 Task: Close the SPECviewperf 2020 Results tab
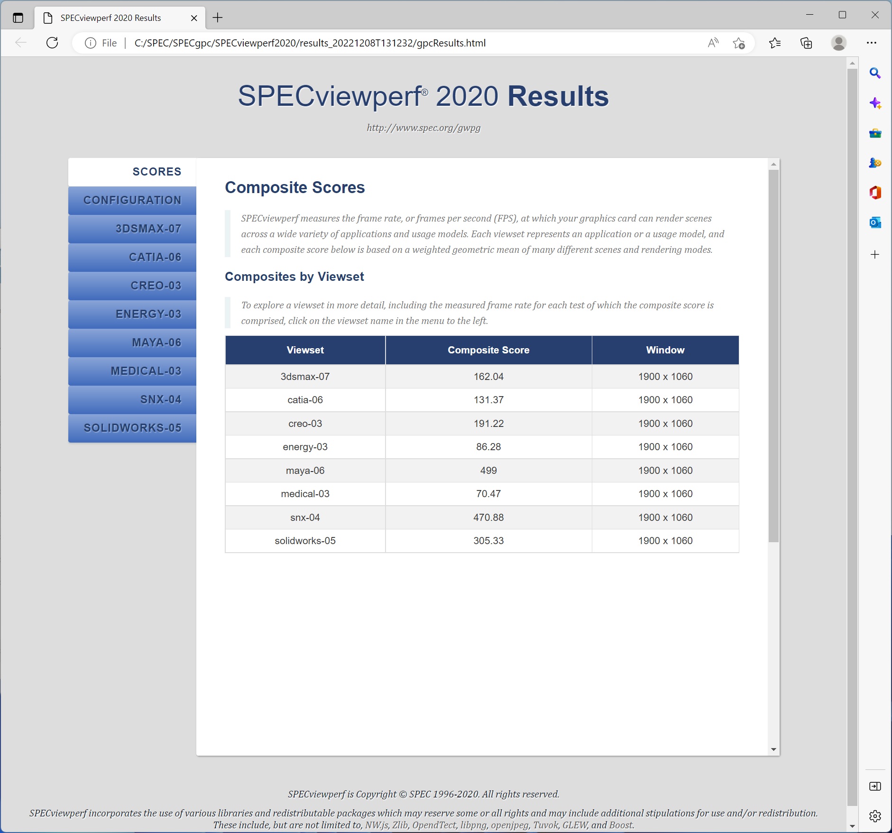click(194, 18)
